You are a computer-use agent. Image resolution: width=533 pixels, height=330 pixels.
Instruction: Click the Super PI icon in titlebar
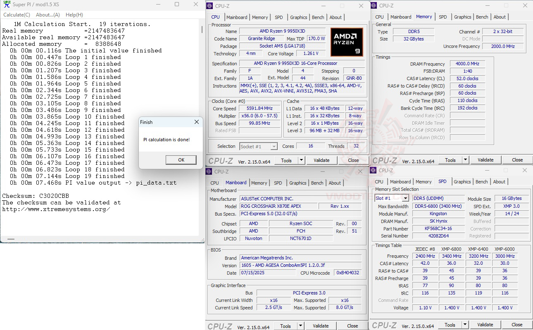pyautogui.click(x=5, y=5)
